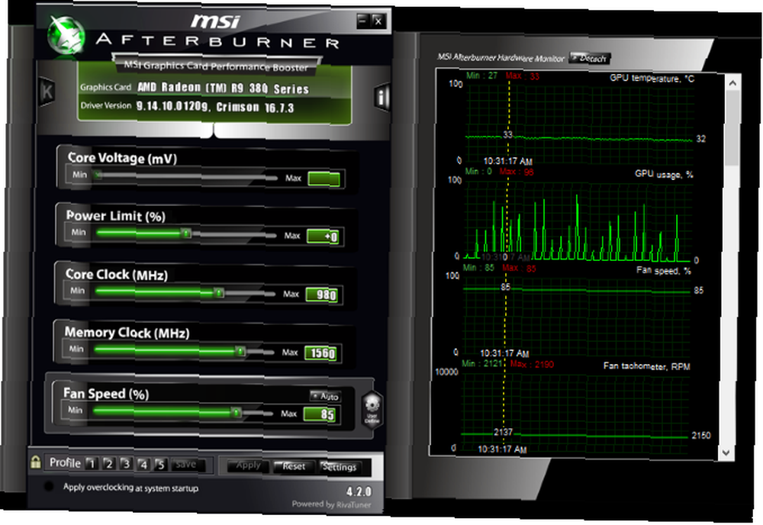Click the fan User Define gear icon
763x525 pixels.
(372, 410)
